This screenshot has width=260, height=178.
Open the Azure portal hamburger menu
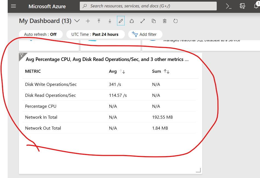[13, 6]
